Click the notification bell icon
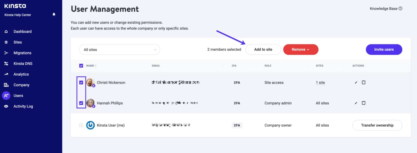Image resolution: width=417 pixels, height=153 pixels. (x=54, y=14)
